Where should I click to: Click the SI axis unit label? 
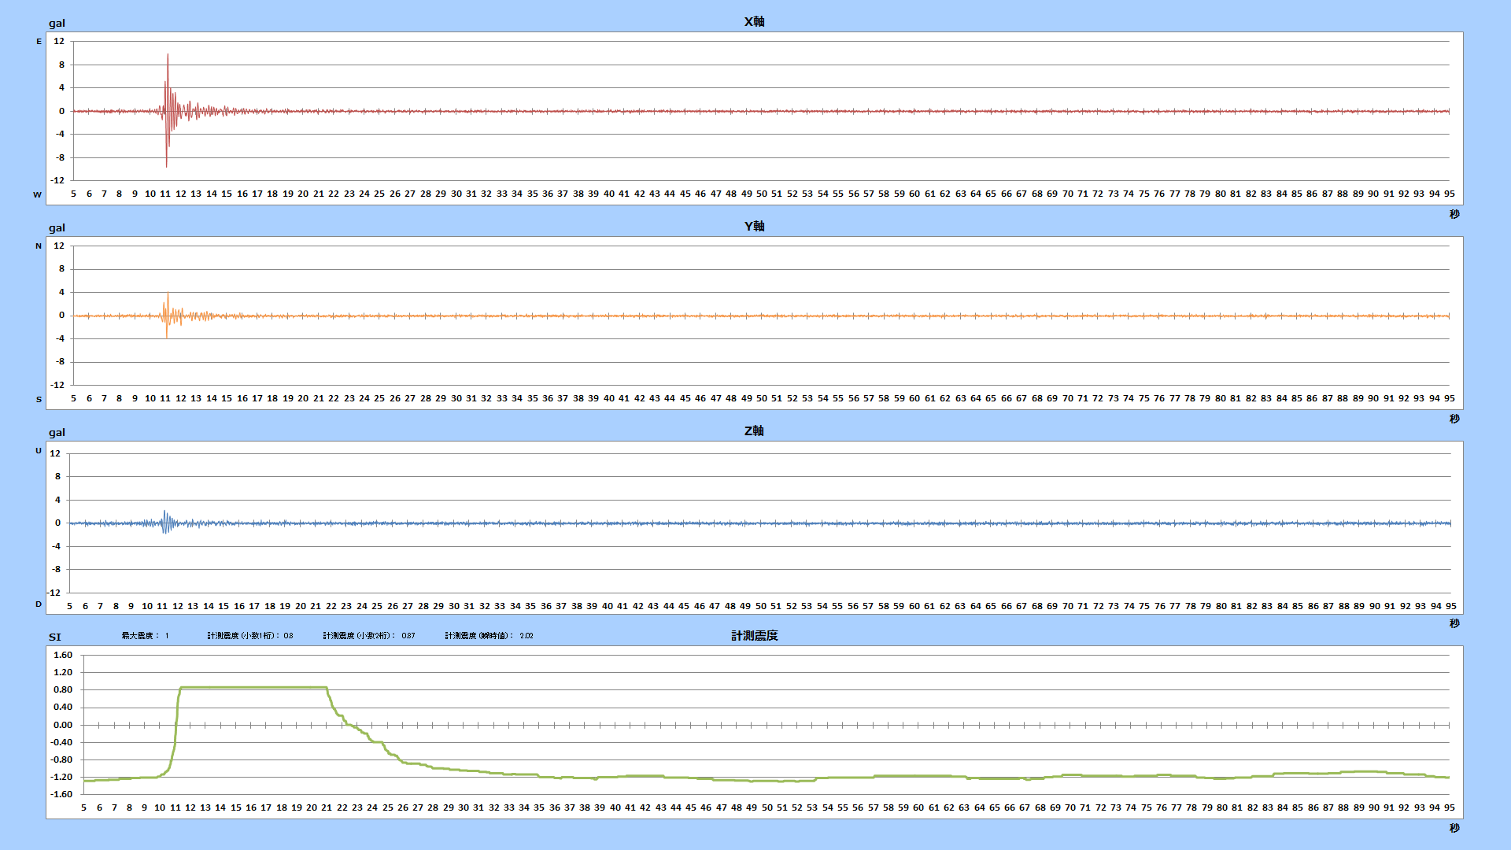pos(54,637)
